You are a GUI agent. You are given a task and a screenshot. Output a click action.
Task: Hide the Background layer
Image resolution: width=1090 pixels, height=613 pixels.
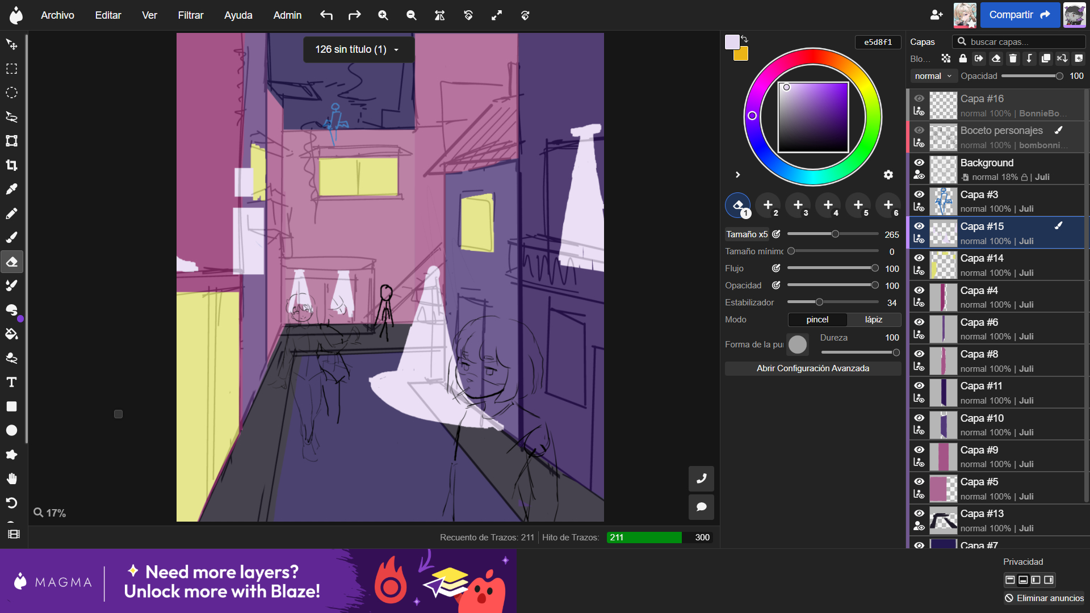[919, 162]
